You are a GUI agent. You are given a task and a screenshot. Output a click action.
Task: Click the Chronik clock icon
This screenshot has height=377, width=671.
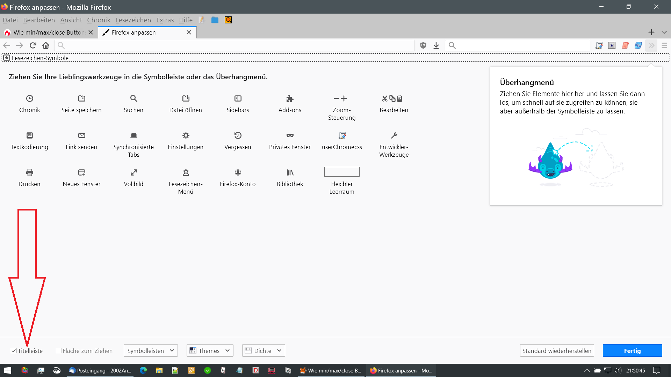(30, 98)
